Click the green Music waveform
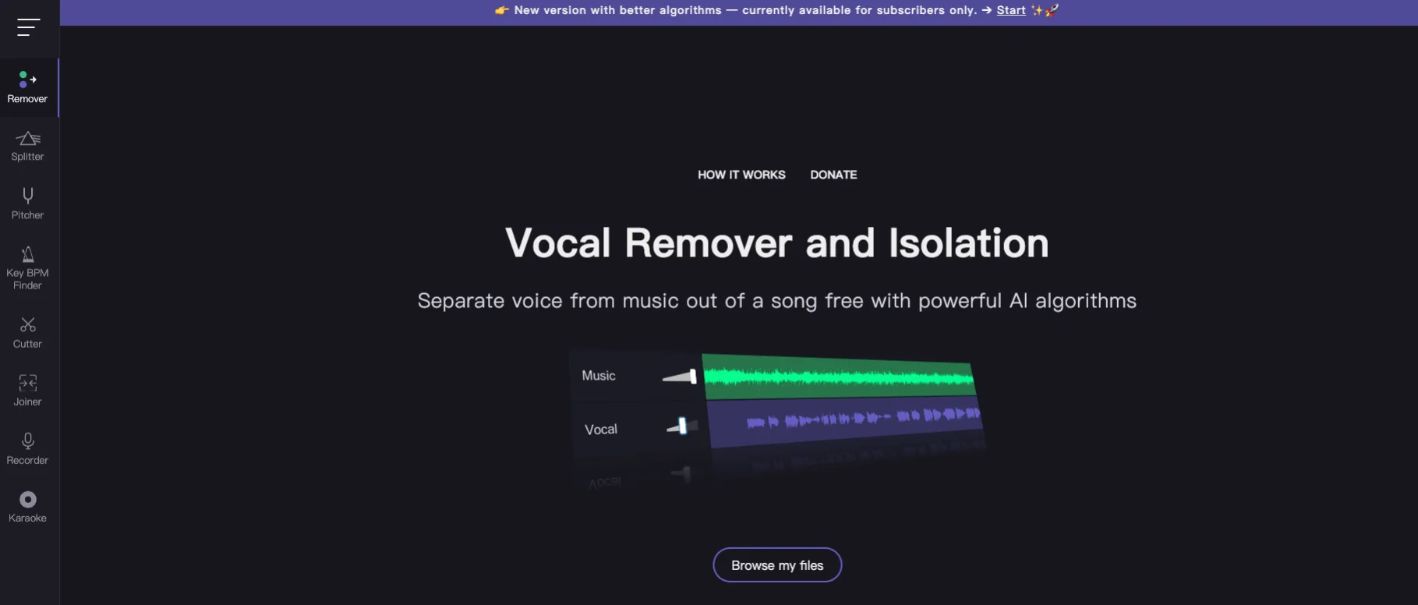Screen dimensions: 1418x605 [839, 377]
